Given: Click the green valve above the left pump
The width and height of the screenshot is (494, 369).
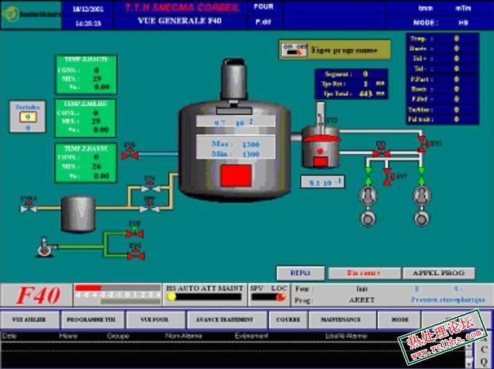Looking at the screenshot, I should click(x=368, y=176).
